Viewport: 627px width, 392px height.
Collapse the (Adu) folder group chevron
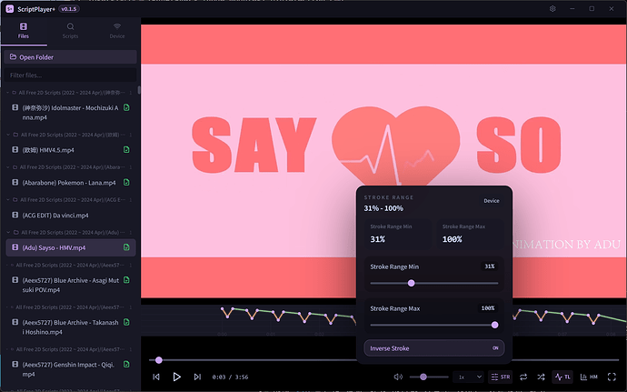pos(8,232)
